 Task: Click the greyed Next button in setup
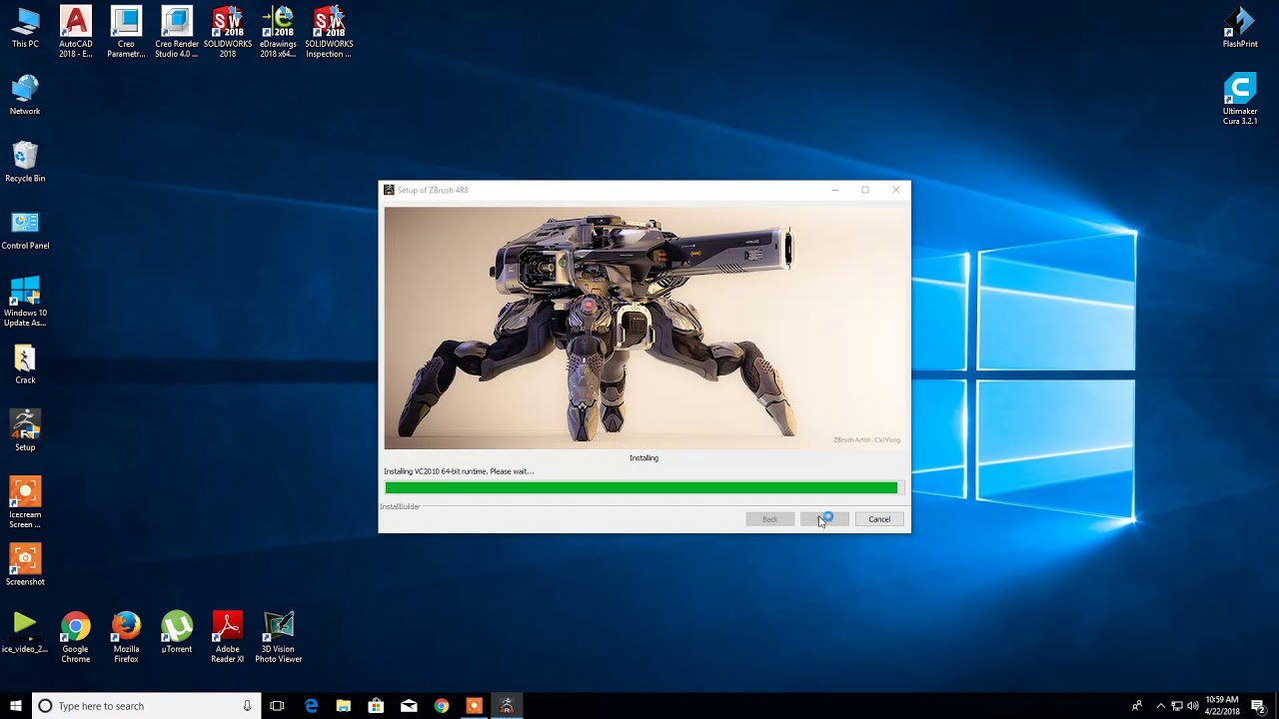[x=824, y=519]
